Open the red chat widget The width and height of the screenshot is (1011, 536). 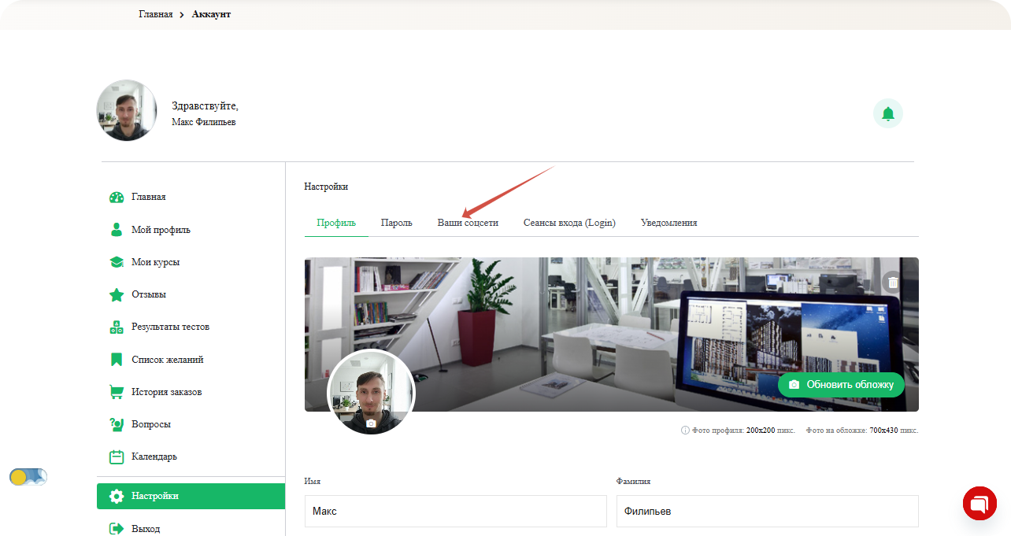point(980,503)
